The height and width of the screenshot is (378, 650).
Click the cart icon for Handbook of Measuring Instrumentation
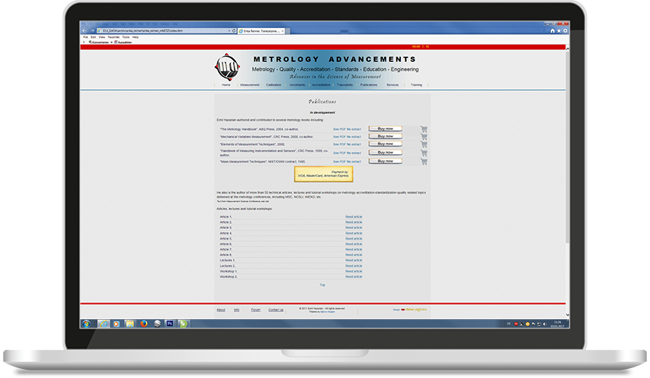point(424,153)
